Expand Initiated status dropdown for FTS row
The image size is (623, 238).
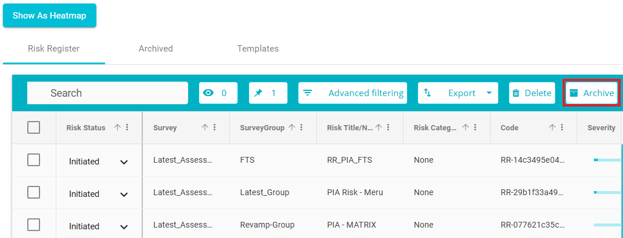(124, 162)
